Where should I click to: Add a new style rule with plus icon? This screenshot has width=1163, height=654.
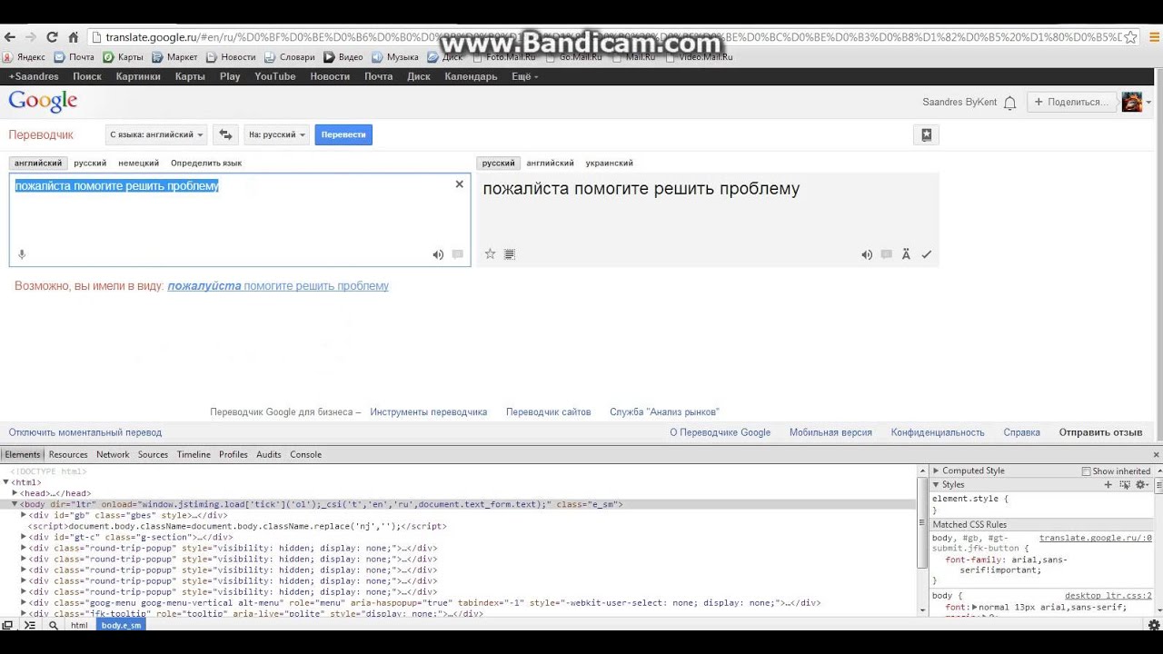coord(1108,485)
